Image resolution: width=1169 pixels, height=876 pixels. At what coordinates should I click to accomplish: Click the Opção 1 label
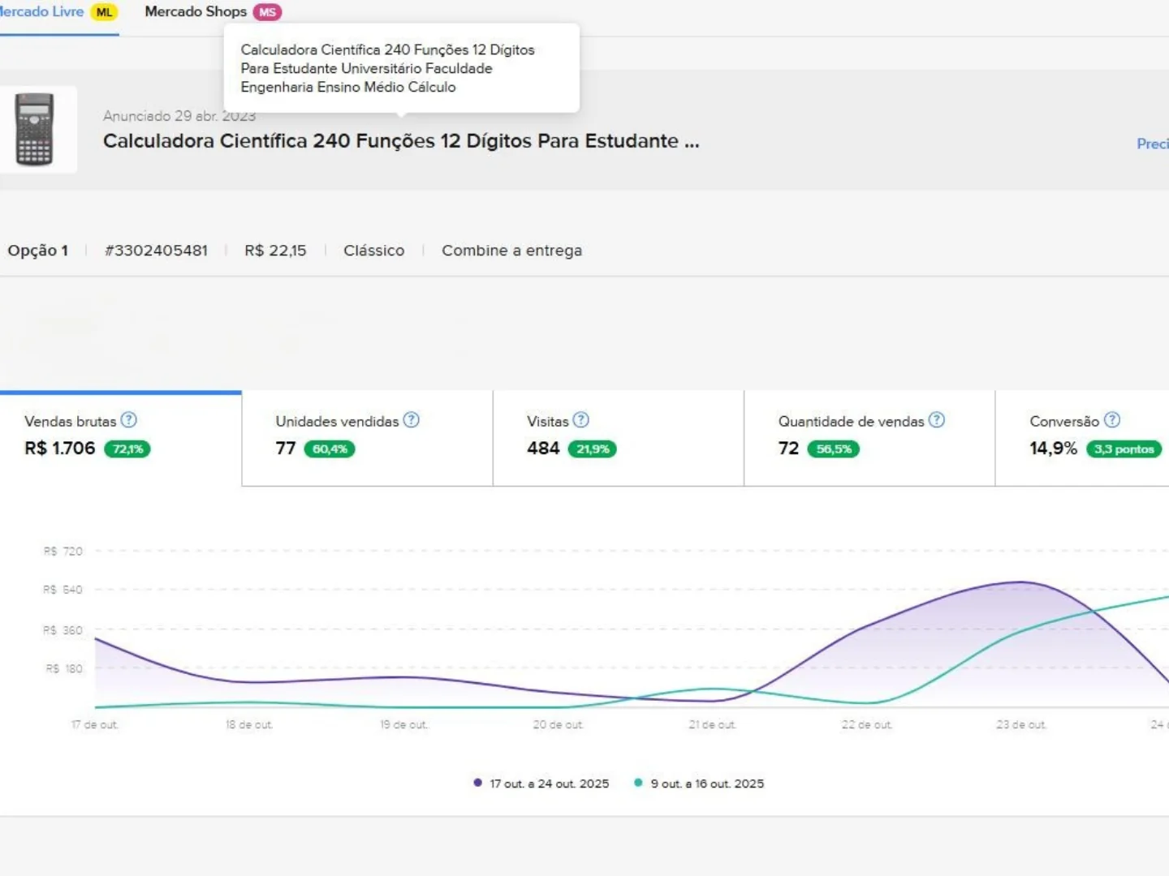[x=38, y=251]
